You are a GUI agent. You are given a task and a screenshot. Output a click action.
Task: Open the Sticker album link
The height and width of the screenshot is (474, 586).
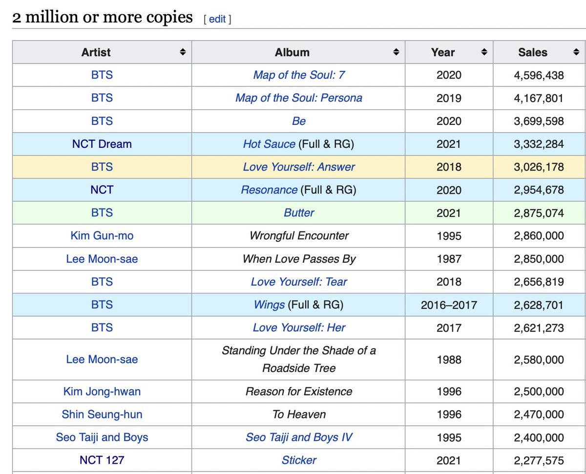coord(299,460)
